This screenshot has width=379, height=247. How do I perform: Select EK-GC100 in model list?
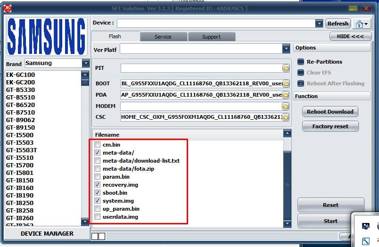coord(43,74)
